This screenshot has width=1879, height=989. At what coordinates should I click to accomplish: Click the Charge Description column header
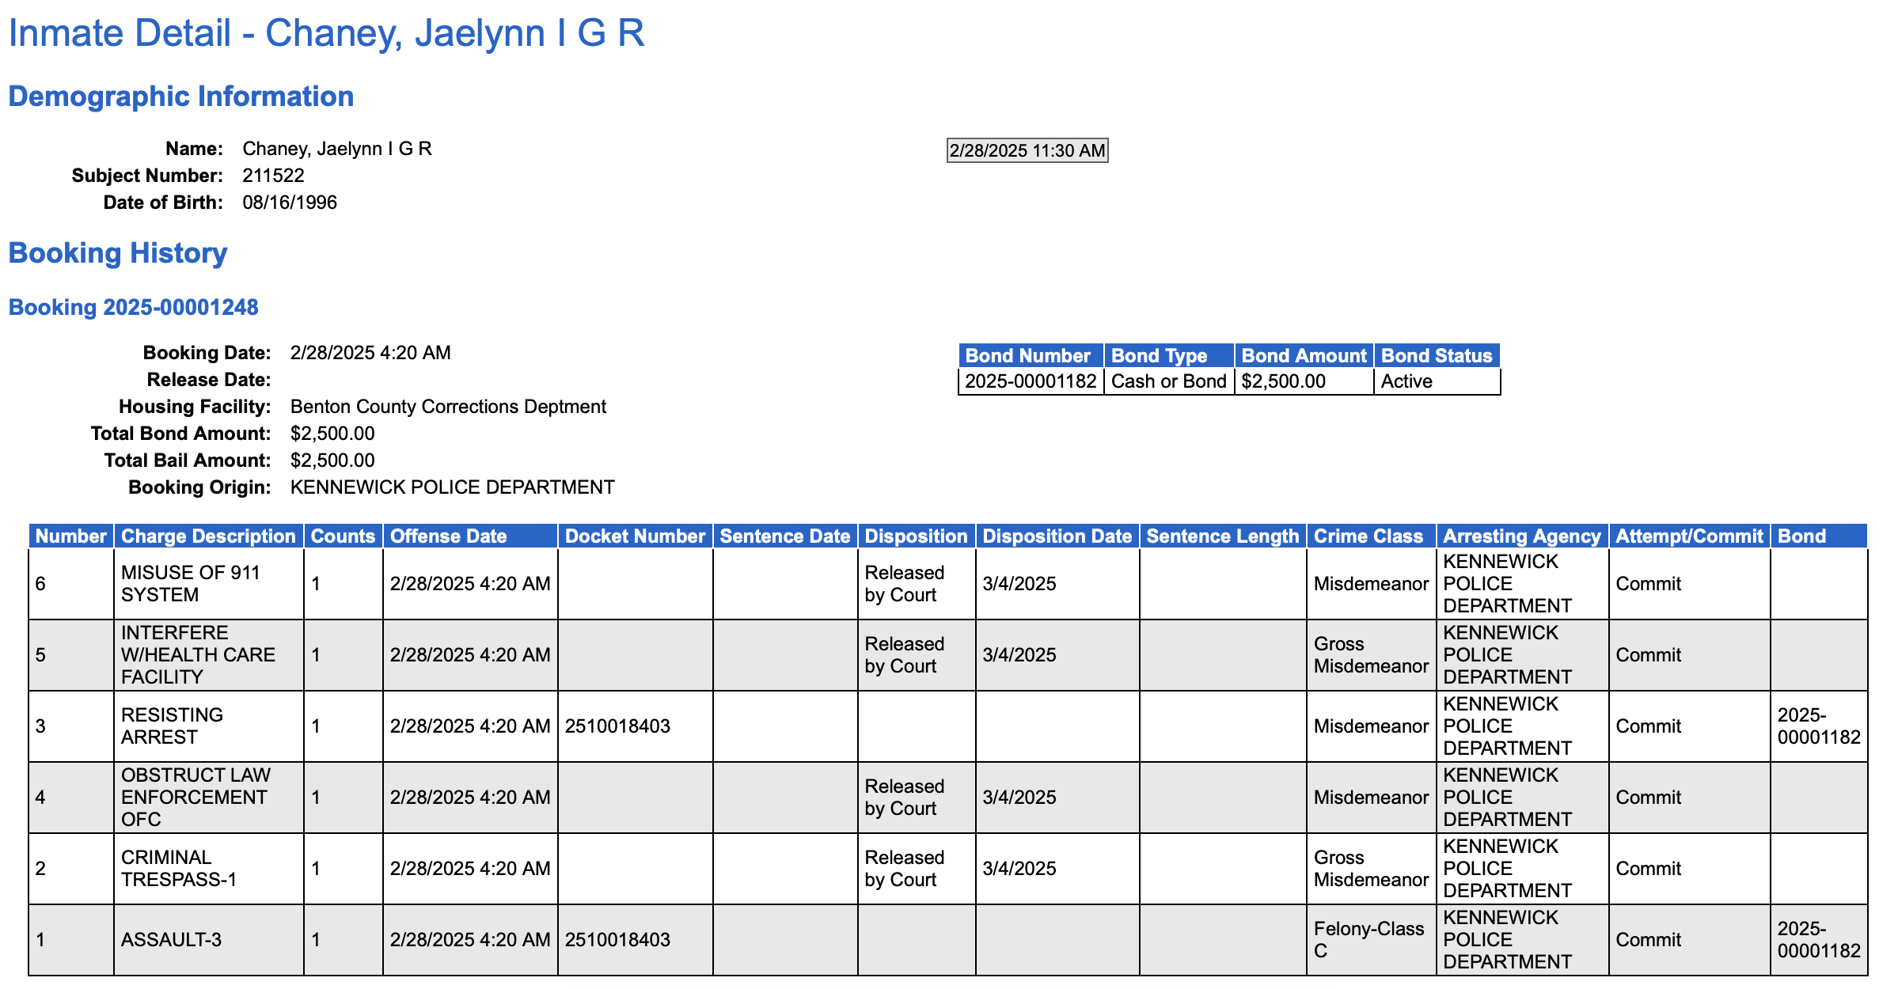point(208,536)
